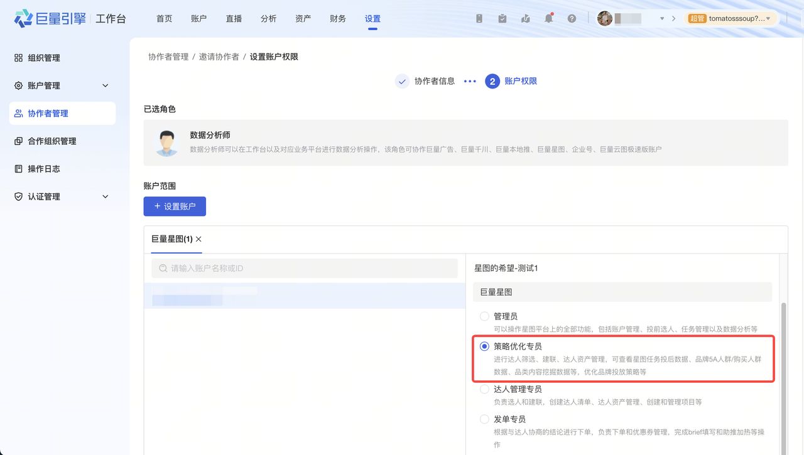
Task: Click the 账户管理 gear icon
Action: tap(18, 86)
